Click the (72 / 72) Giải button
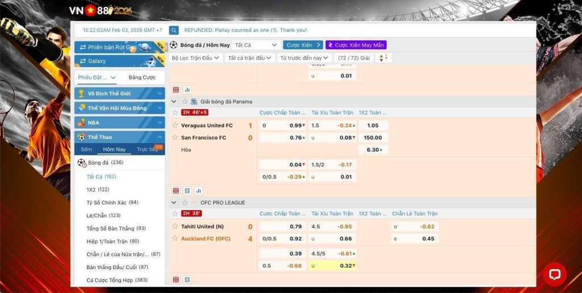This screenshot has width=582, height=293. click(354, 58)
